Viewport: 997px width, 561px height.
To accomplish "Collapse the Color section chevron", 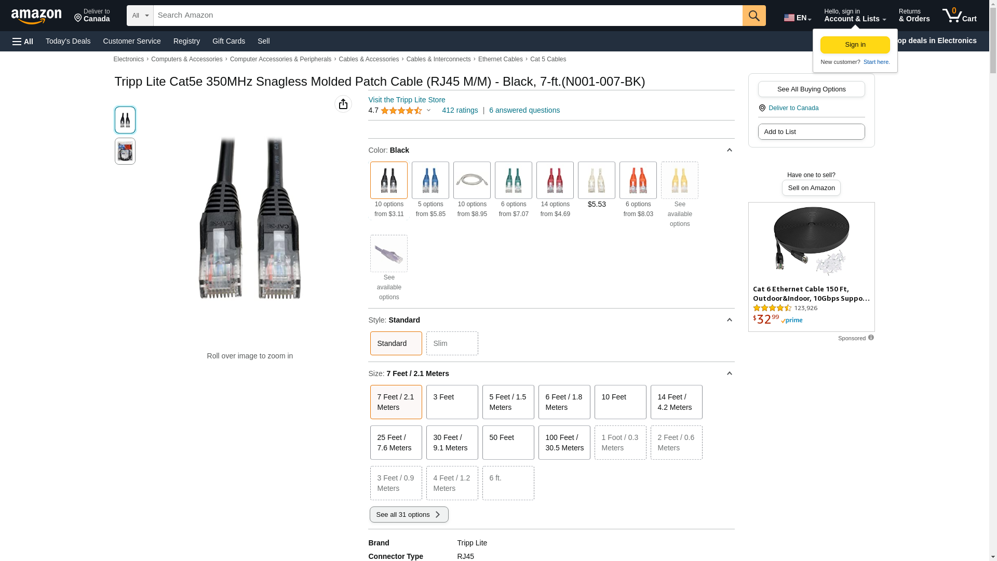I will 729,150.
